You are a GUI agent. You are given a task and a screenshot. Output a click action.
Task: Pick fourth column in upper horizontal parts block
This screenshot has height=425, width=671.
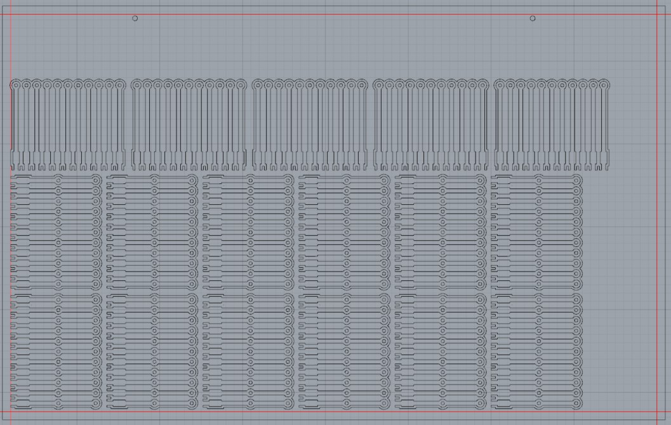click(344, 232)
